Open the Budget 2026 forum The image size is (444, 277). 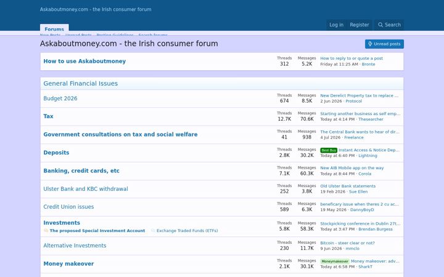60,98
